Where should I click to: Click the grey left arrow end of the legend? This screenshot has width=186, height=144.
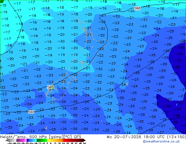7,140
